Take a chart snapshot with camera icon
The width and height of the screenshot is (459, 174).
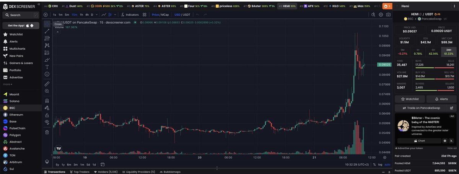[x=388, y=15]
